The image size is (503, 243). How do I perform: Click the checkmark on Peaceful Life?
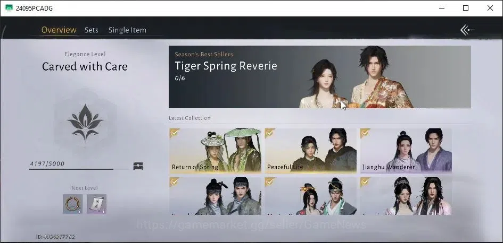pos(269,133)
